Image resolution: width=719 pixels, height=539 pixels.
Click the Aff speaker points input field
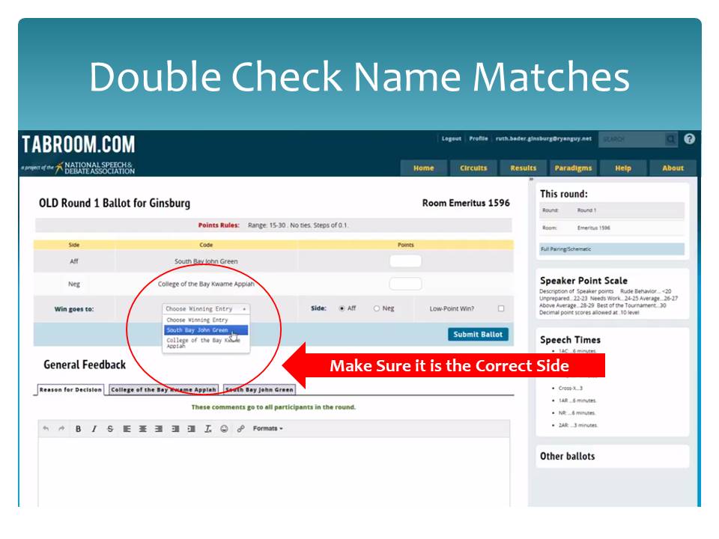pos(405,261)
